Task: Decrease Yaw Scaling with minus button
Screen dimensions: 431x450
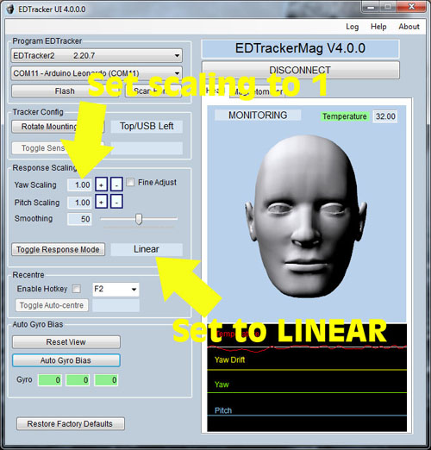Action: [x=116, y=184]
